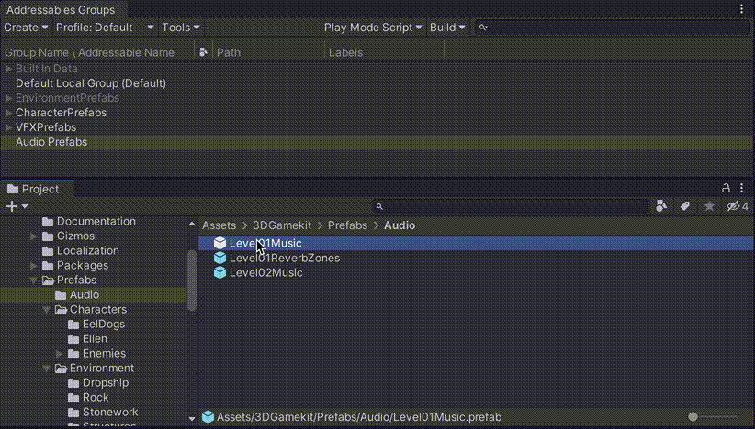Viewport: 755px width, 429px height.
Task: Click the Stonework folder icon
Action: (73, 412)
